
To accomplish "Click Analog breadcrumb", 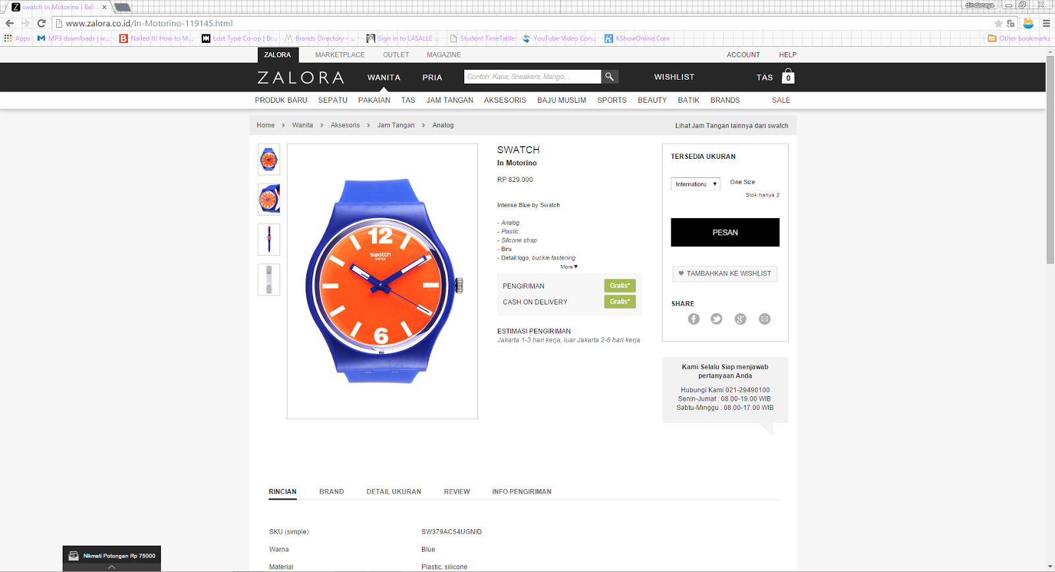I will click(x=443, y=125).
